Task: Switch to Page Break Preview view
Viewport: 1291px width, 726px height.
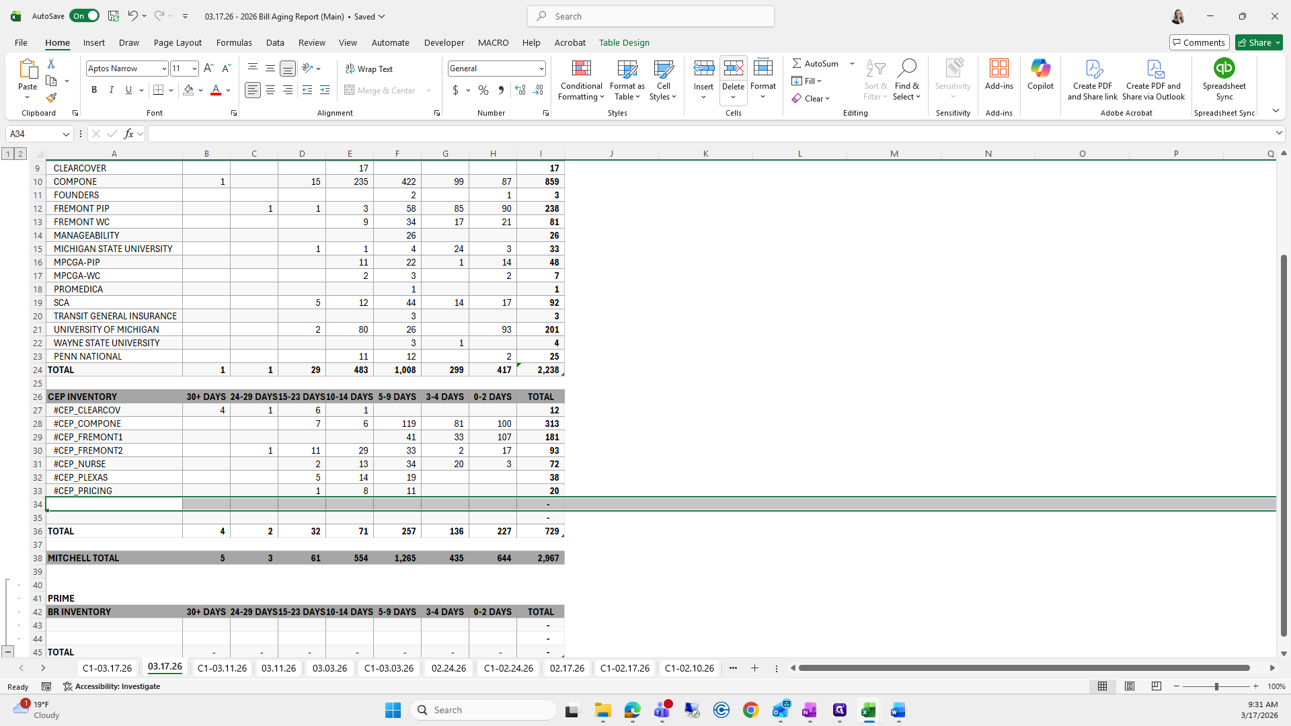Action: point(1156,686)
